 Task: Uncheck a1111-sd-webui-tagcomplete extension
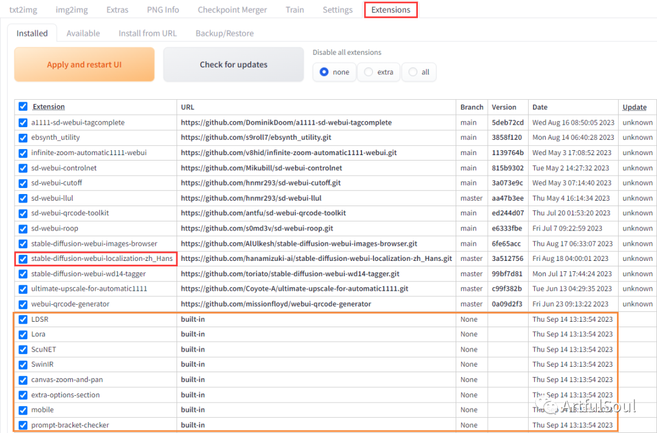[23, 123]
